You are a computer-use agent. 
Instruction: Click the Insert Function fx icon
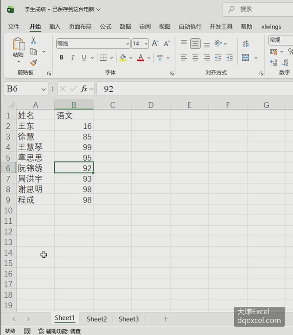(x=84, y=89)
